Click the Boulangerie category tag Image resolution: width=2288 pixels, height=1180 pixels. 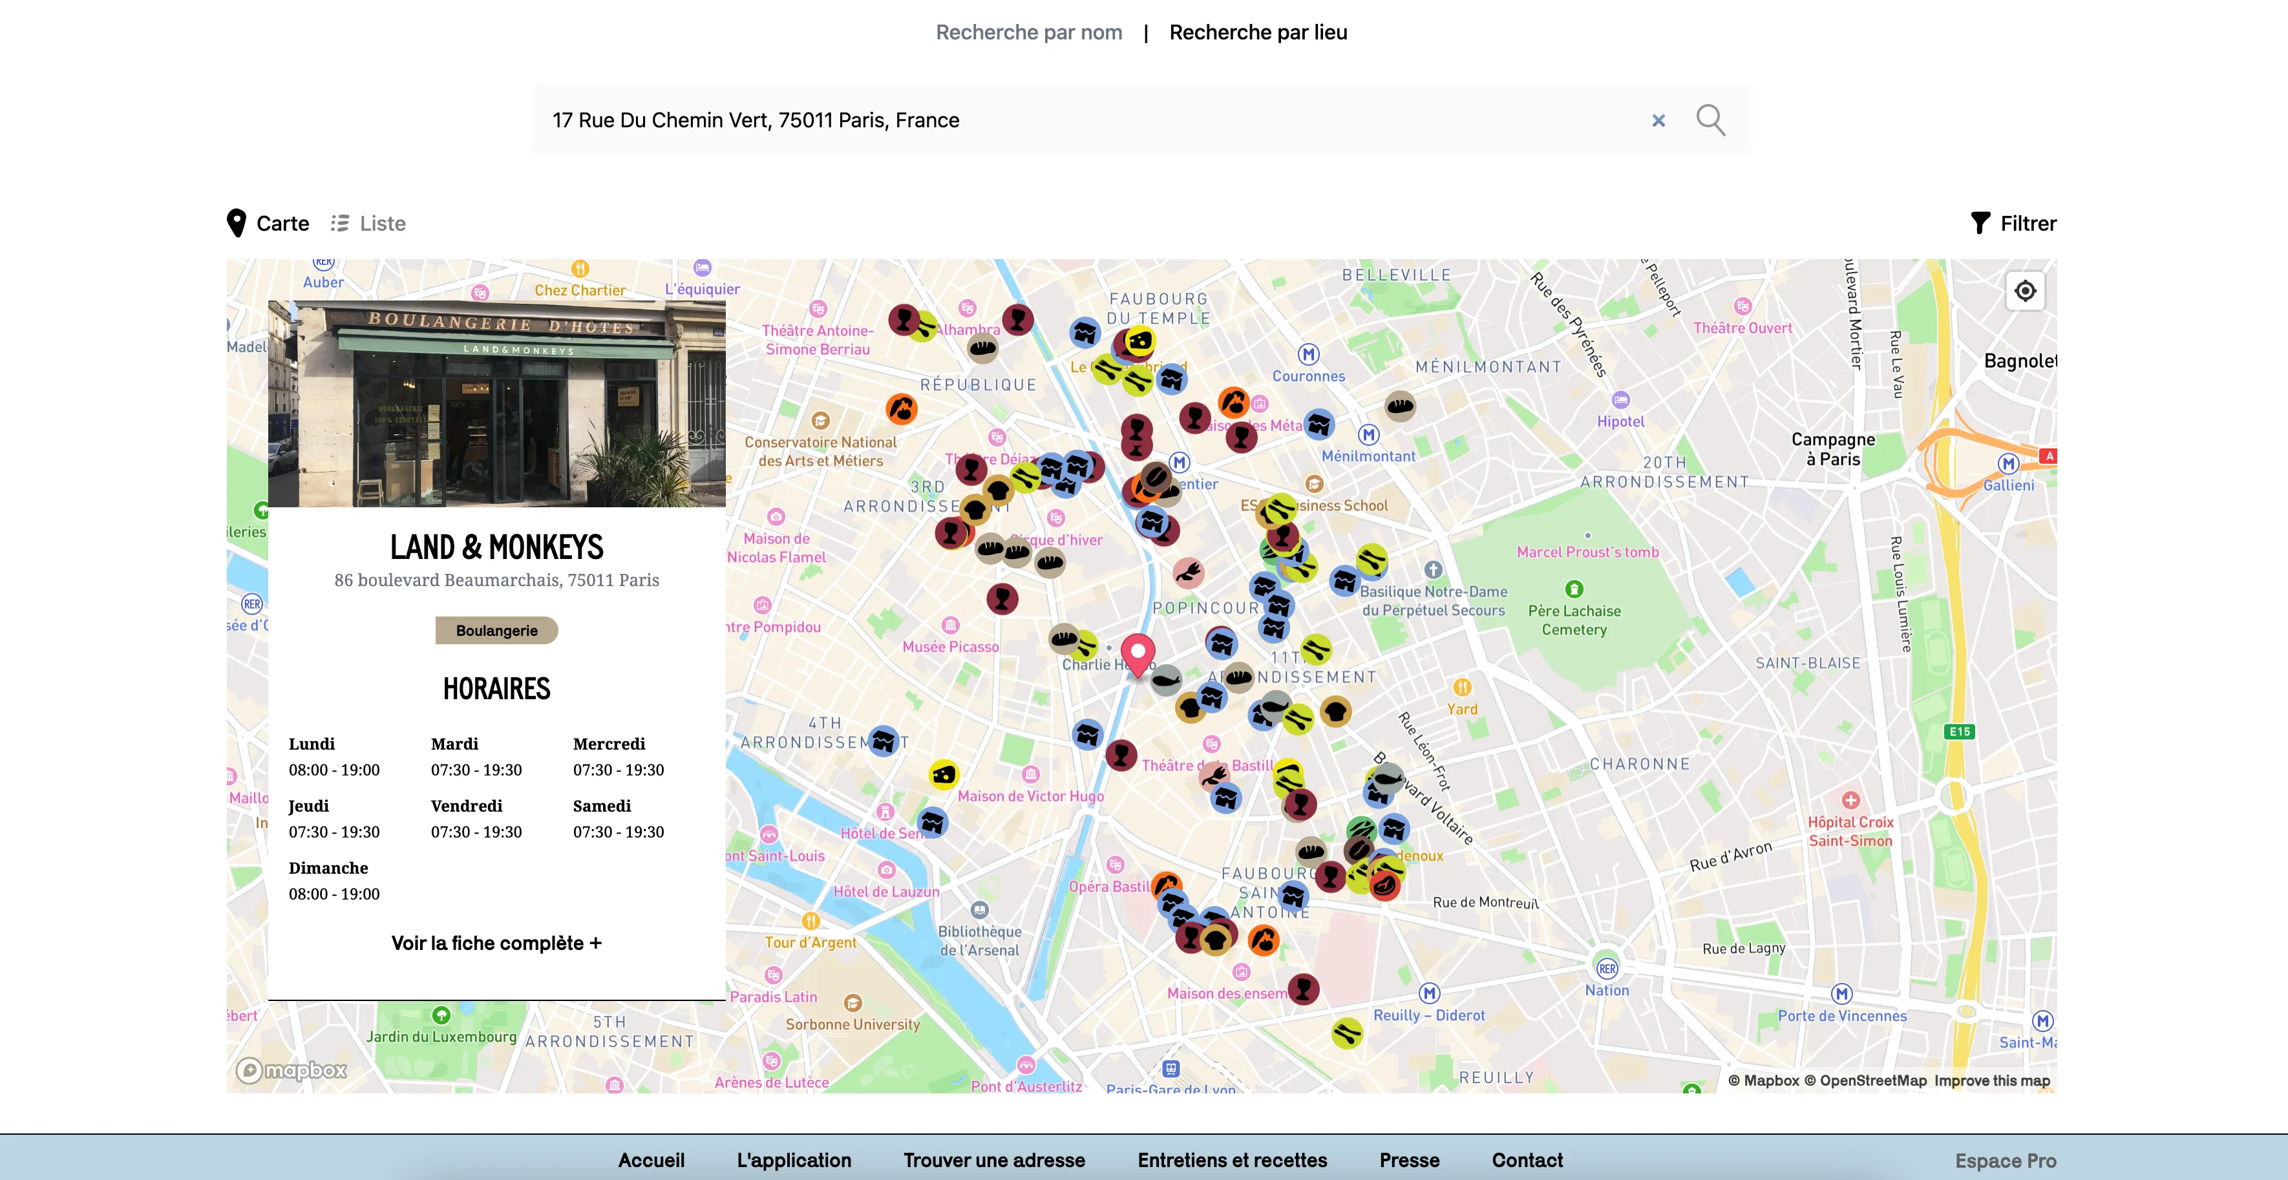(x=496, y=631)
